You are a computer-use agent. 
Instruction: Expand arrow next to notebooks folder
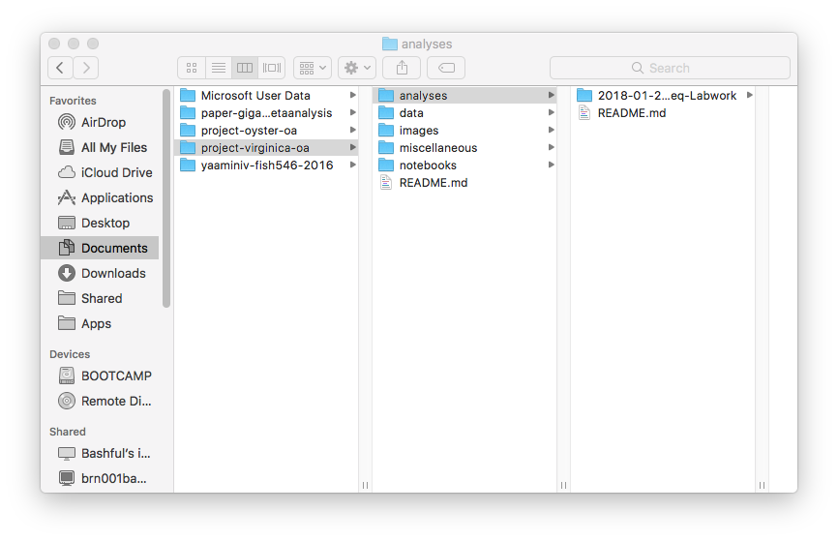tap(551, 165)
